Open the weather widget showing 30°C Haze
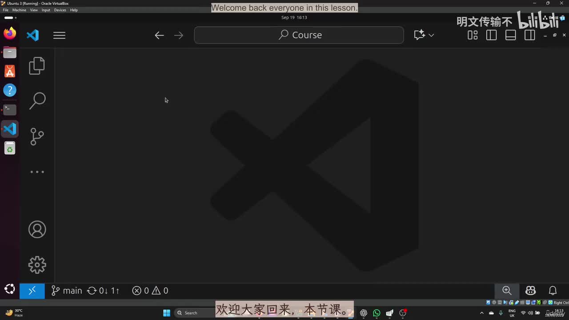This screenshot has height=320, width=569. pos(14,313)
